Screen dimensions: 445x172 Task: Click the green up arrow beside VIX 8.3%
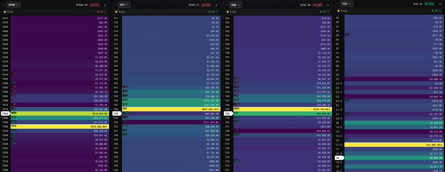click(x=439, y=11)
